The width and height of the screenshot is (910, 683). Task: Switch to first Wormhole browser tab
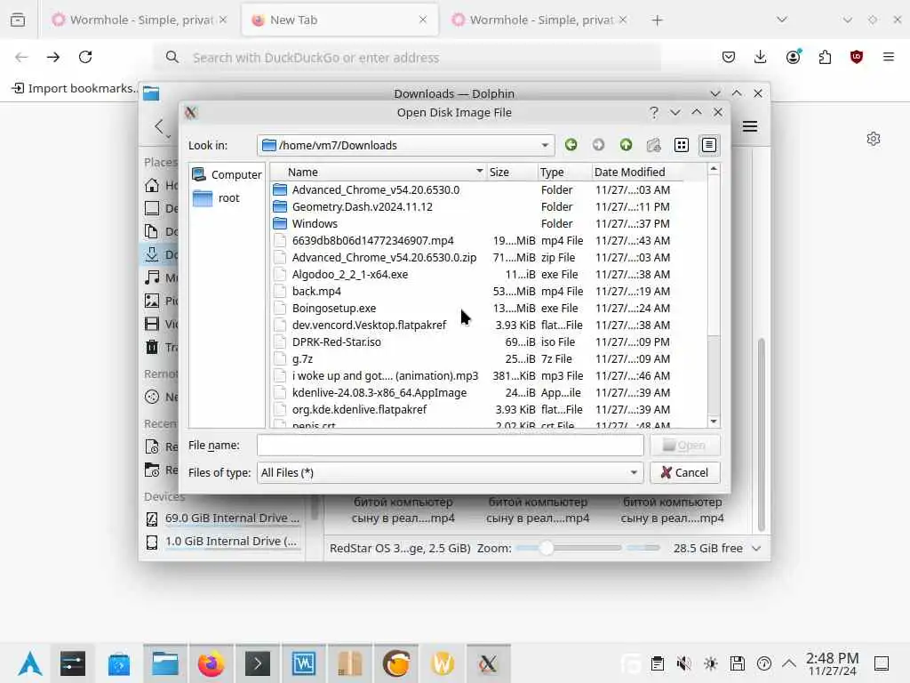click(x=140, y=20)
